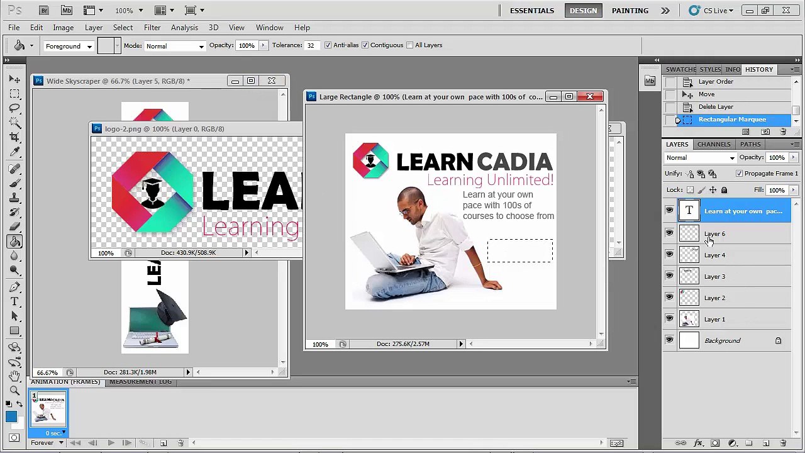The image size is (805, 453).
Task: Hide Layer 4 visibility
Action: pyautogui.click(x=669, y=254)
